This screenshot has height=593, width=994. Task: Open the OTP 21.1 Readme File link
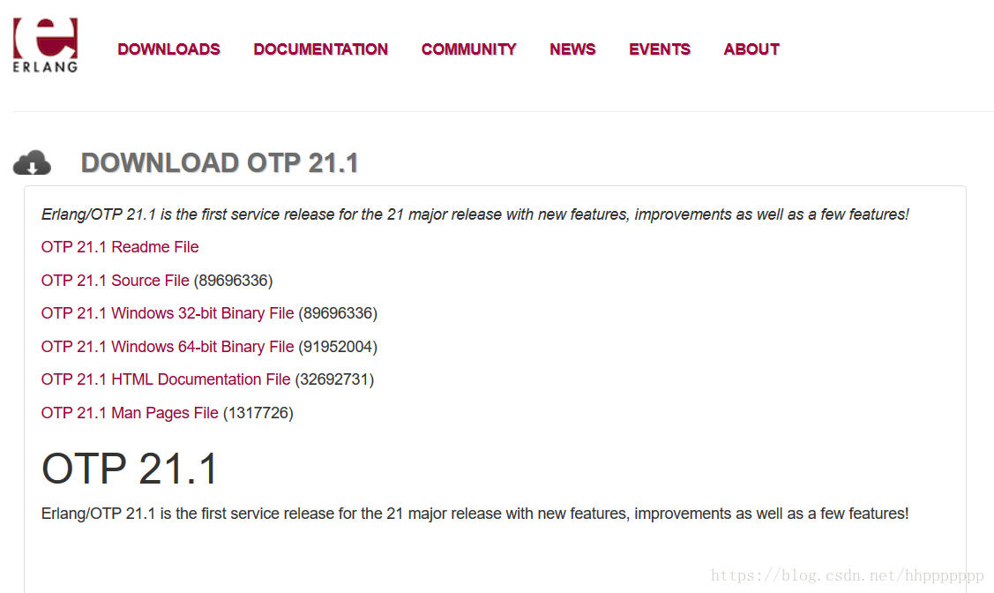click(120, 247)
